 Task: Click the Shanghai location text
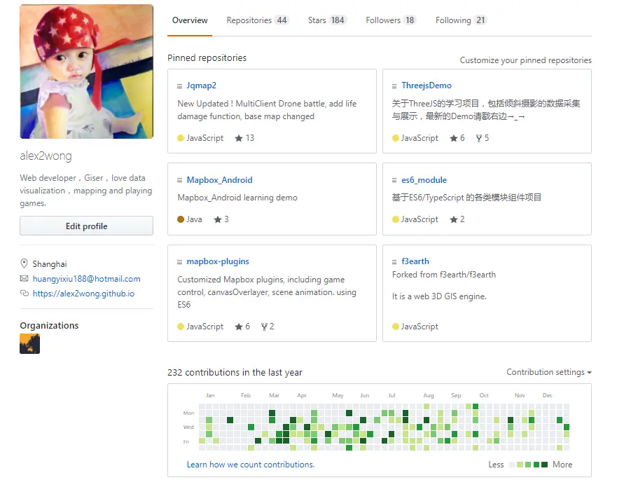coord(50,263)
